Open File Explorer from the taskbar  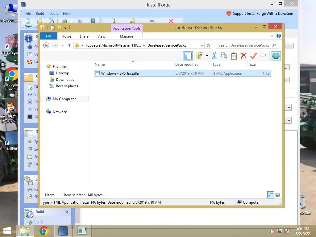click(25, 231)
